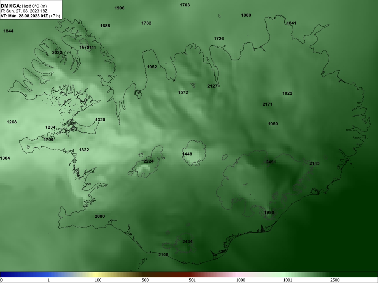Select the '1' label on the color scale

click(x=49, y=280)
